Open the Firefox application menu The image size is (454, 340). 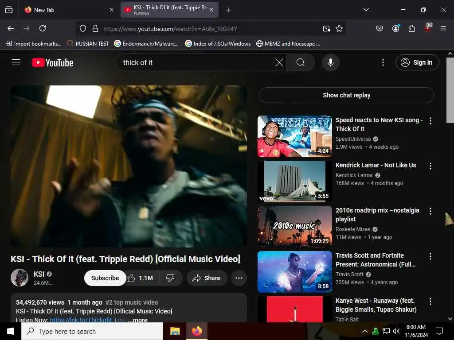(x=443, y=28)
